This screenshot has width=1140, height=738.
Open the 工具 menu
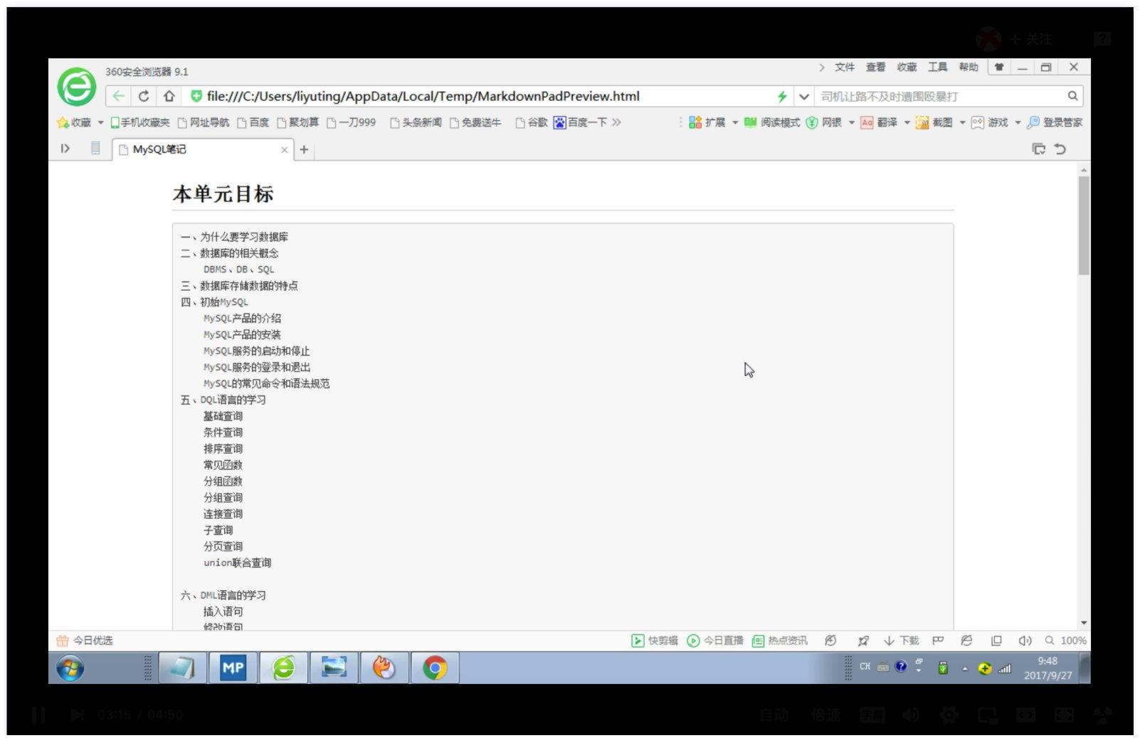(937, 67)
